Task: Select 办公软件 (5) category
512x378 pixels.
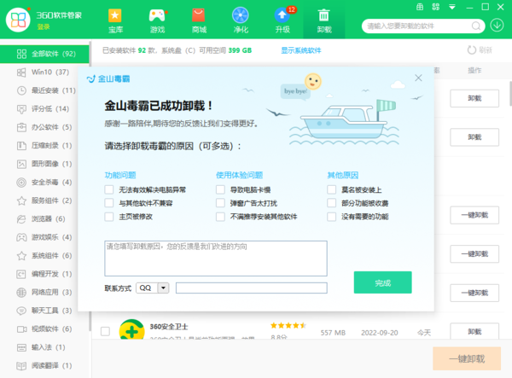Action: 44,127
